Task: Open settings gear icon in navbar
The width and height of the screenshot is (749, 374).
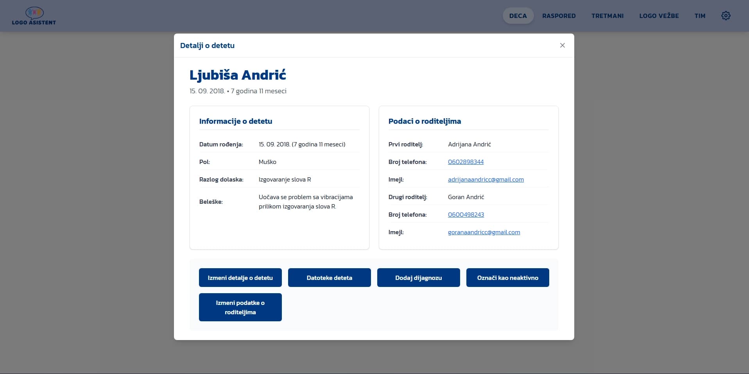Action: tap(726, 16)
